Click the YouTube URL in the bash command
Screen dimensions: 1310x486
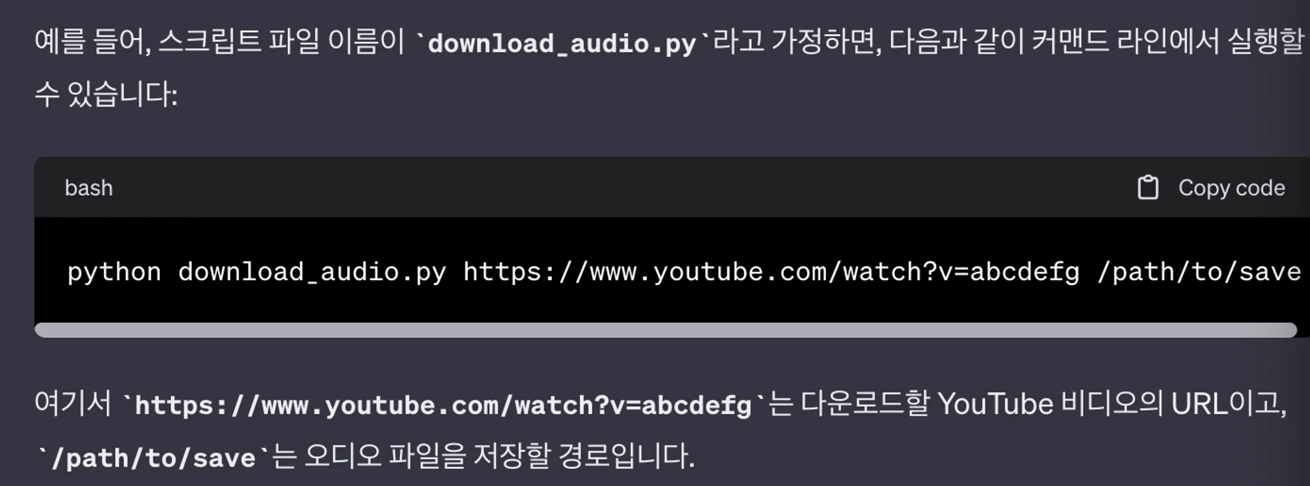[x=772, y=272]
